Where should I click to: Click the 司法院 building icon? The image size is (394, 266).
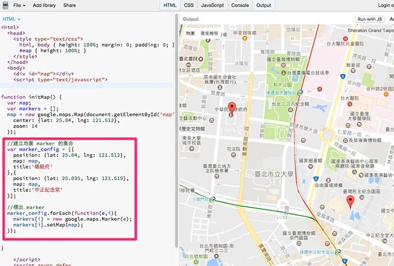tap(234, 155)
